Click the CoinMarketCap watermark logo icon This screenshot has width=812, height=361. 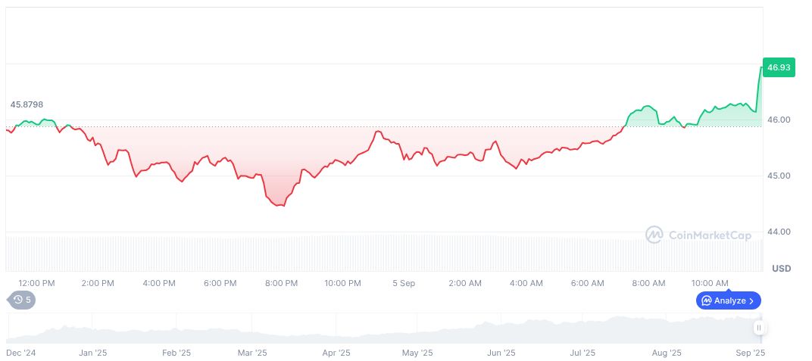click(654, 235)
